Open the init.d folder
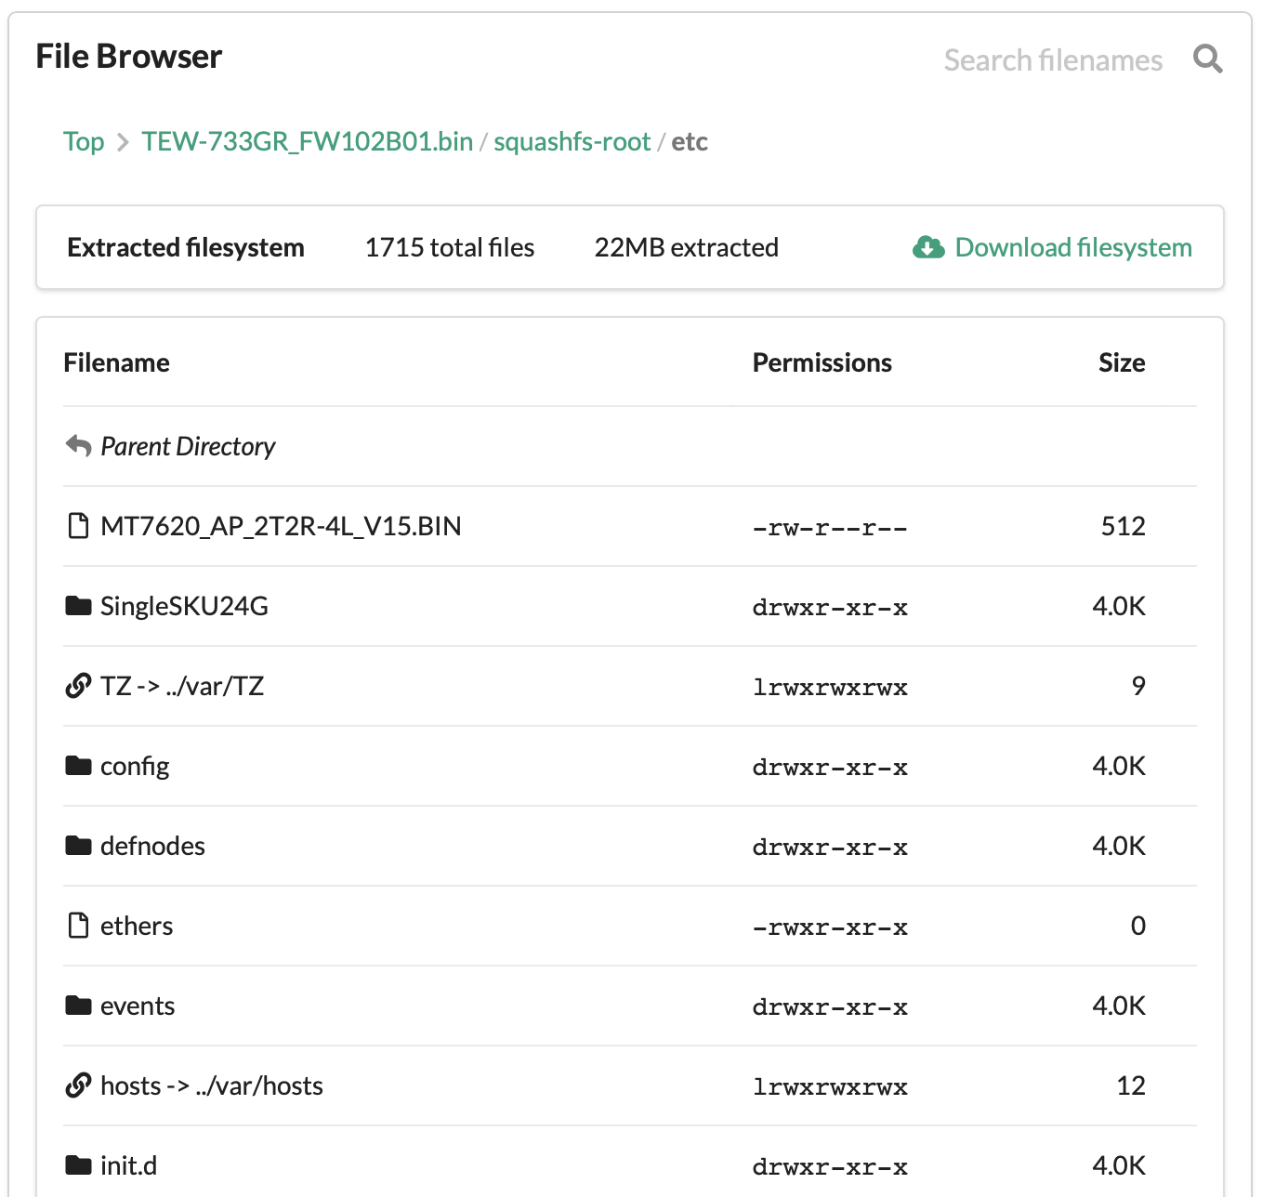This screenshot has width=1262, height=1197. [128, 1165]
